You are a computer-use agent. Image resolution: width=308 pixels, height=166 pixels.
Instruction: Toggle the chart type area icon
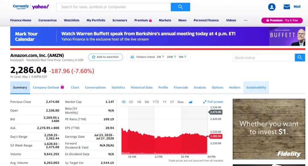coord(190,102)
